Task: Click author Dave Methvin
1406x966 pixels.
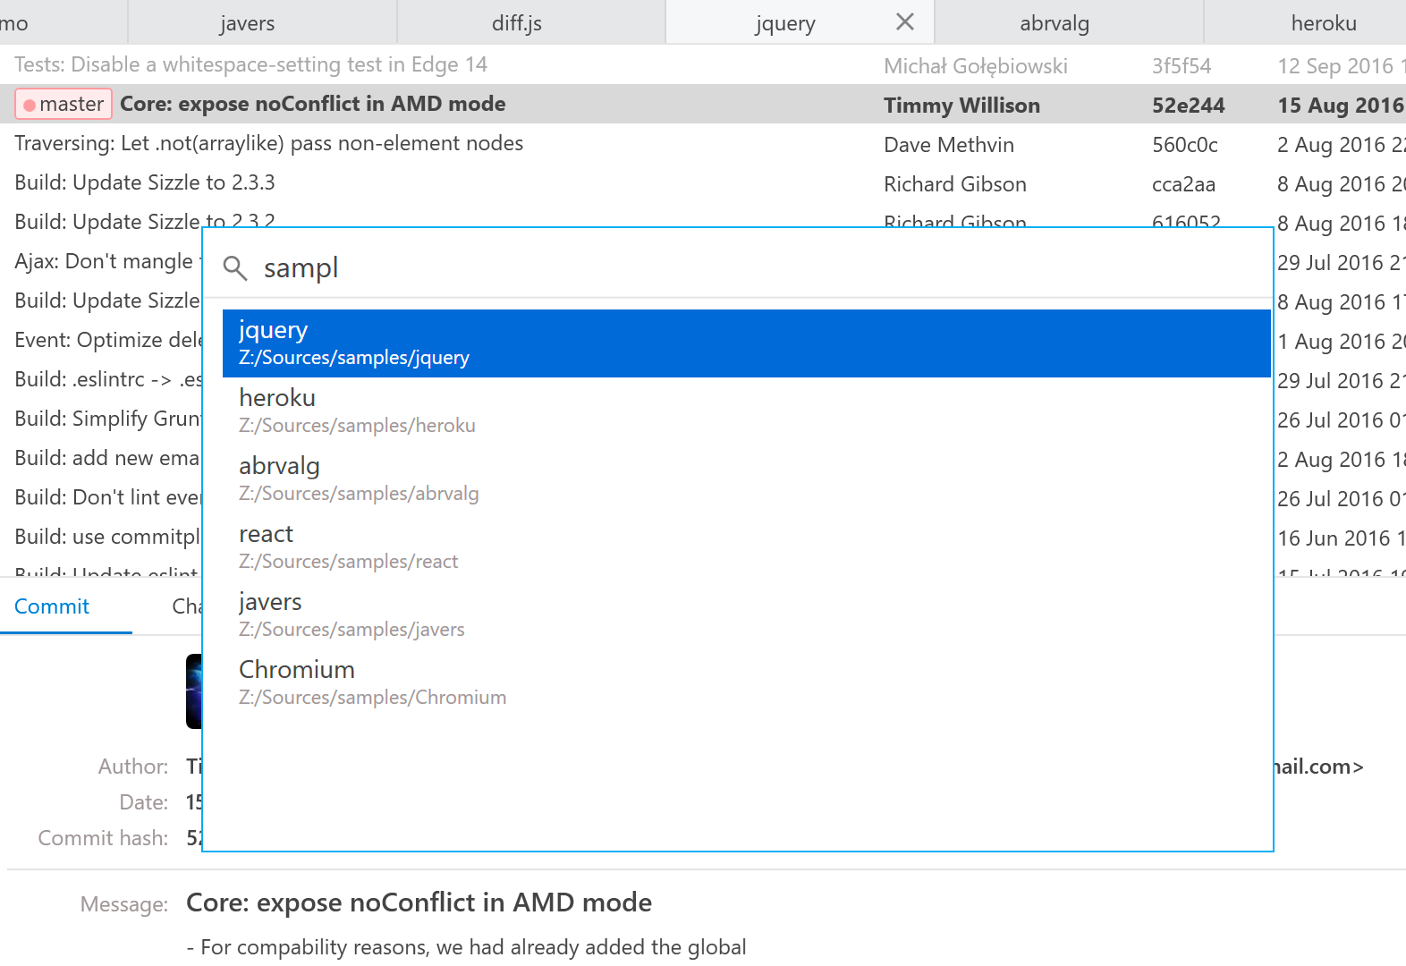Action: tap(949, 145)
